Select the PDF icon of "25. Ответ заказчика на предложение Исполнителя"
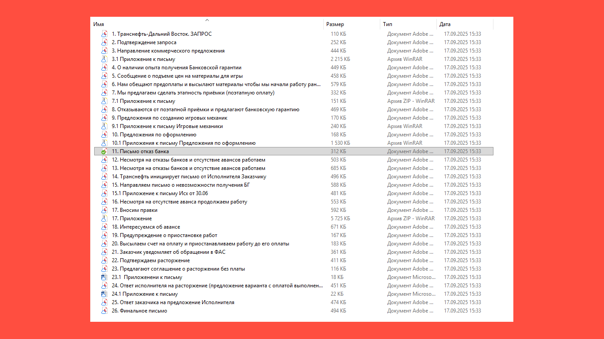Screen dimensions: 604x339 tap(104, 302)
